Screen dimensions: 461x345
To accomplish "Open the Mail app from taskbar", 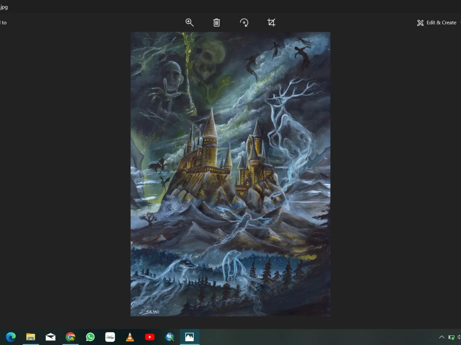I will click(x=51, y=337).
